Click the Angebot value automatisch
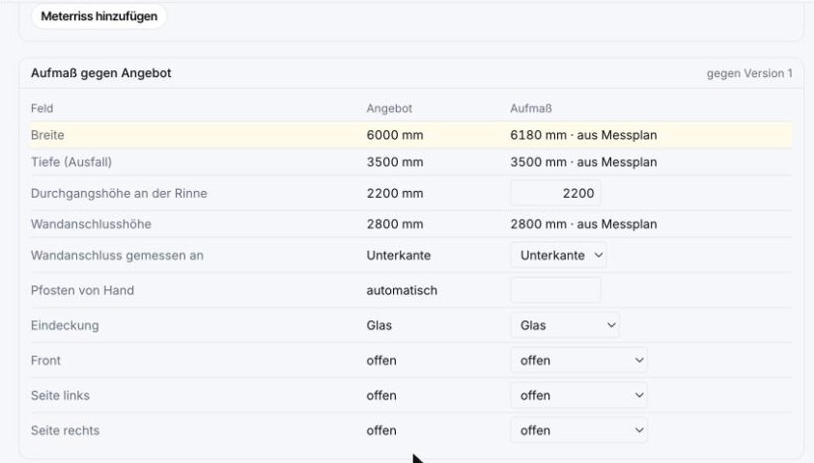The image size is (814, 463). [x=402, y=290]
